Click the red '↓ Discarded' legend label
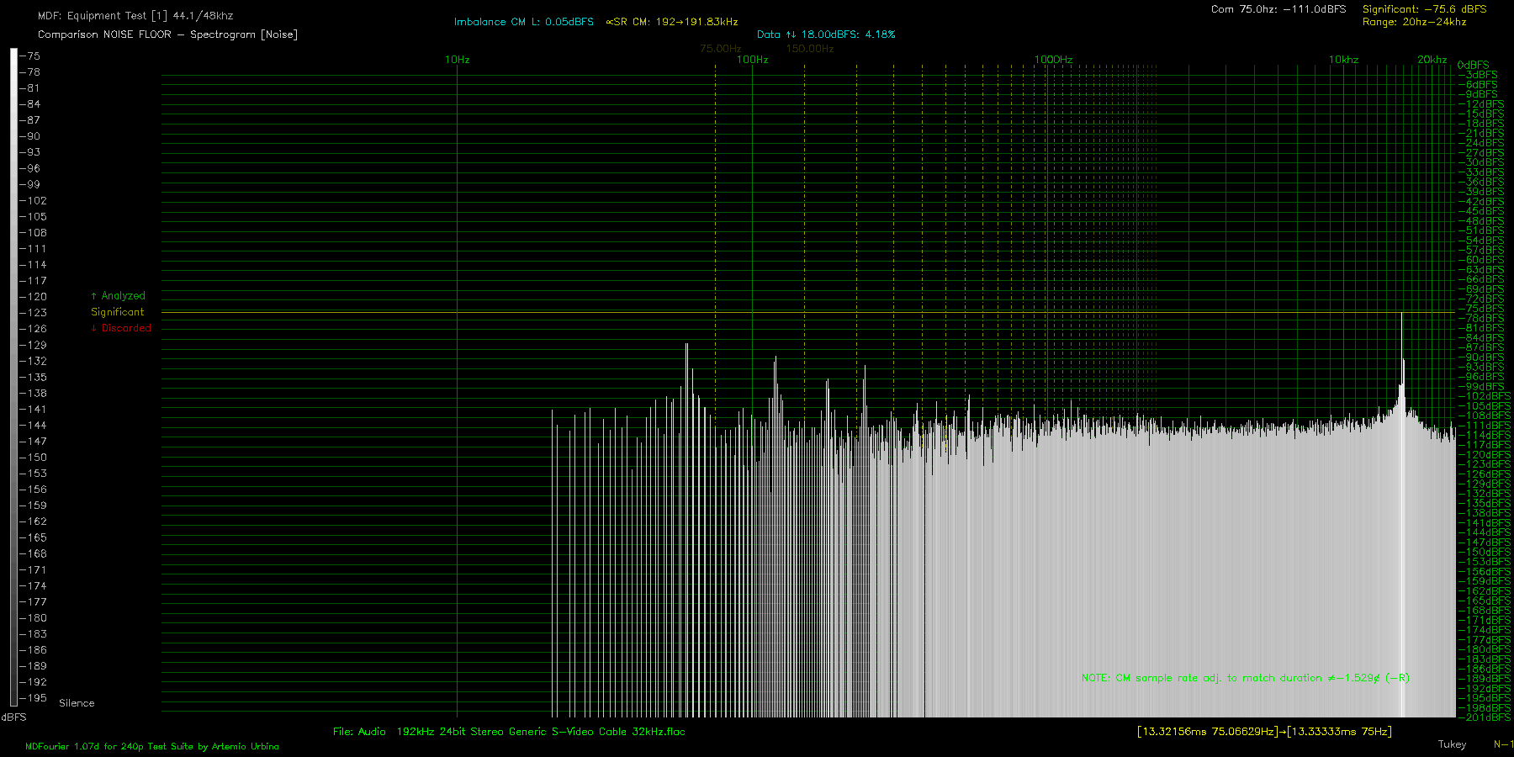Image resolution: width=1514 pixels, height=757 pixels. (x=121, y=328)
